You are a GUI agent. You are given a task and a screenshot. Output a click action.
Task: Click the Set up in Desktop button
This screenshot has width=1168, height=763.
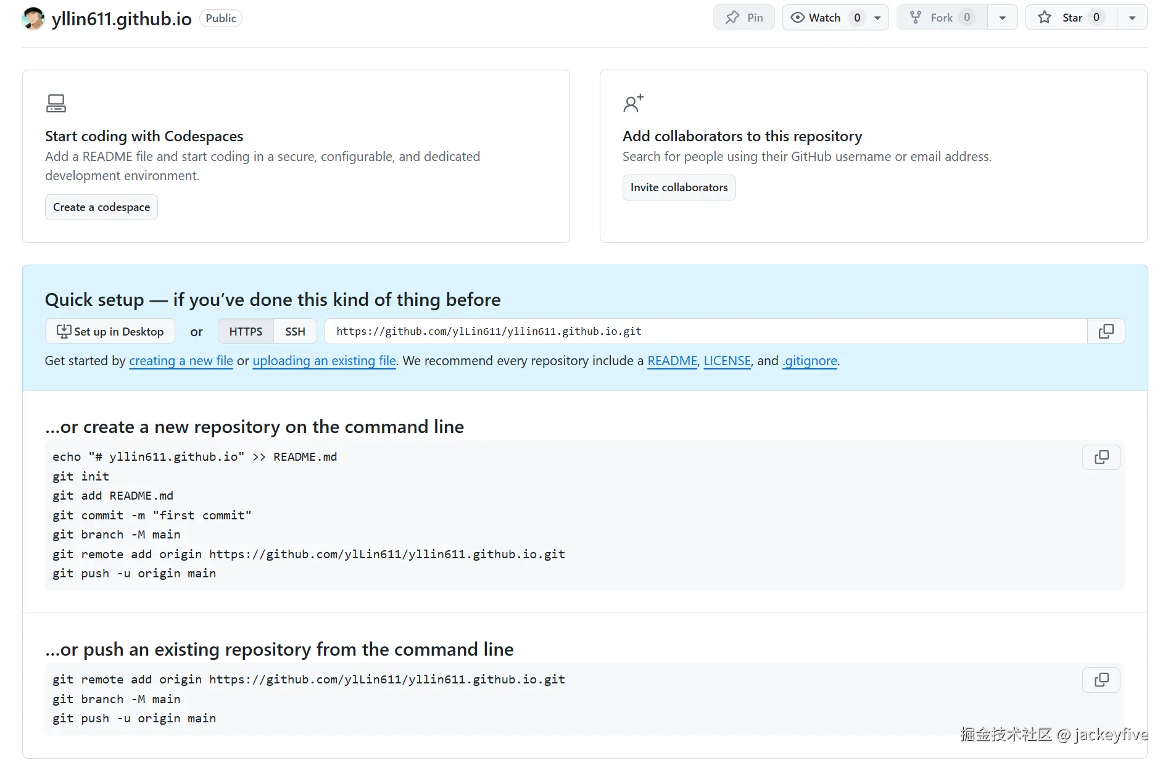tap(110, 331)
